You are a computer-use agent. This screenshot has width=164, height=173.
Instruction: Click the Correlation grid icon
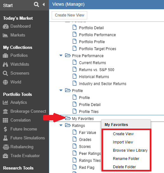(x=5, y=120)
